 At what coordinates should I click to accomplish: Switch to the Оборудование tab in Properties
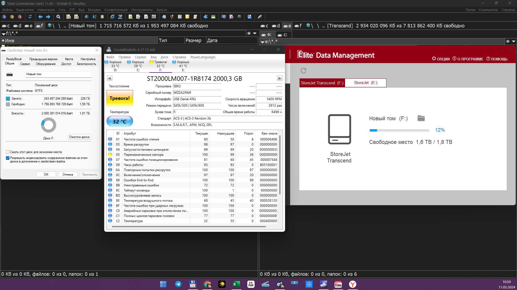(x=46, y=64)
